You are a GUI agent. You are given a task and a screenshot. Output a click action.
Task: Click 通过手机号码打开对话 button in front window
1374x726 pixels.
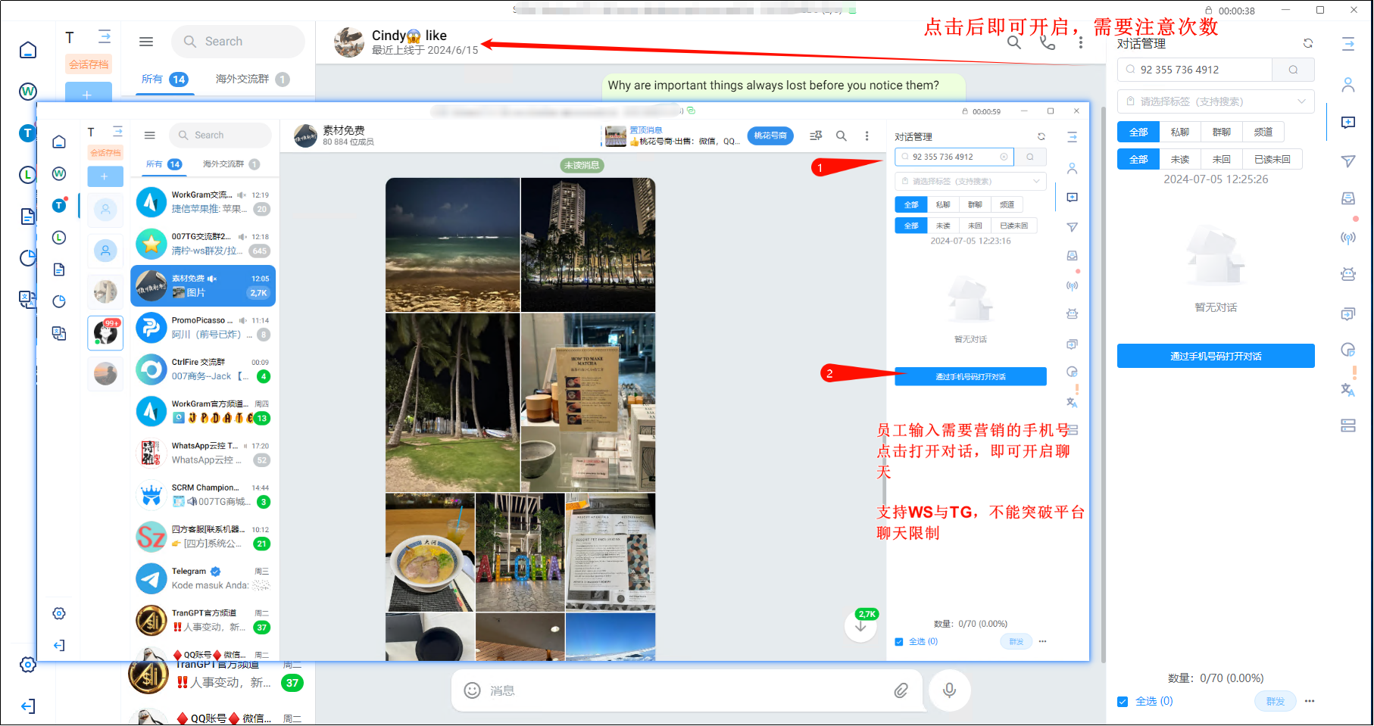point(970,376)
